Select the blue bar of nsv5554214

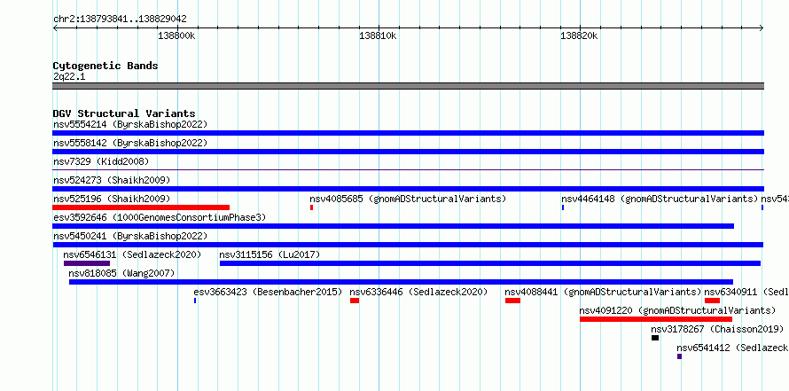[408, 133]
